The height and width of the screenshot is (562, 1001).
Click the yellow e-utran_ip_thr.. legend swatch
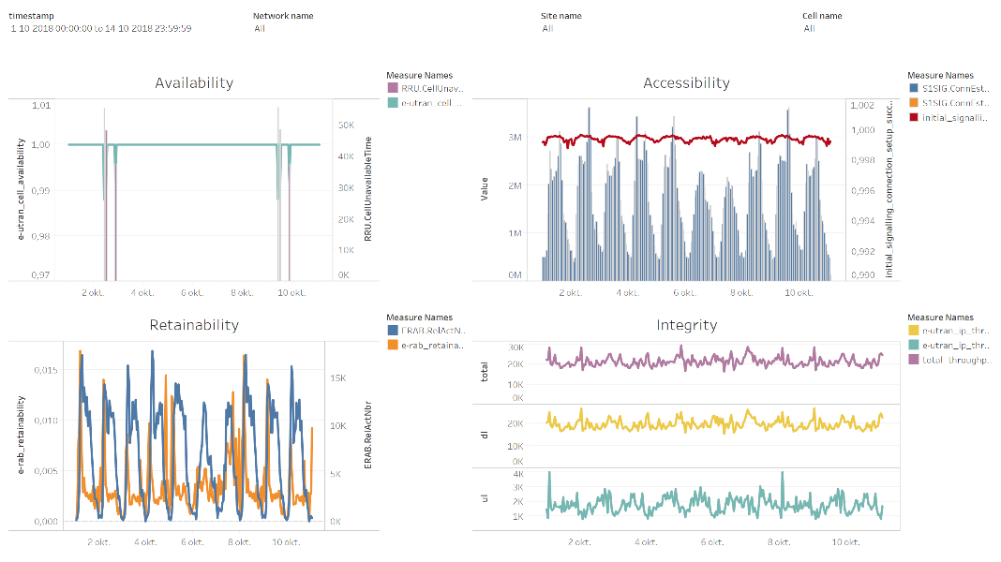click(x=914, y=331)
